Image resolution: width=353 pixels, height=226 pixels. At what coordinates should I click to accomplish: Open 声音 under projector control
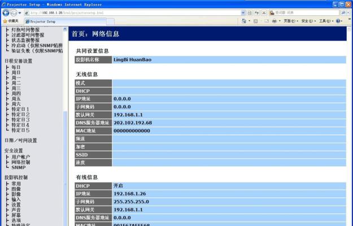(x=16, y=210)
